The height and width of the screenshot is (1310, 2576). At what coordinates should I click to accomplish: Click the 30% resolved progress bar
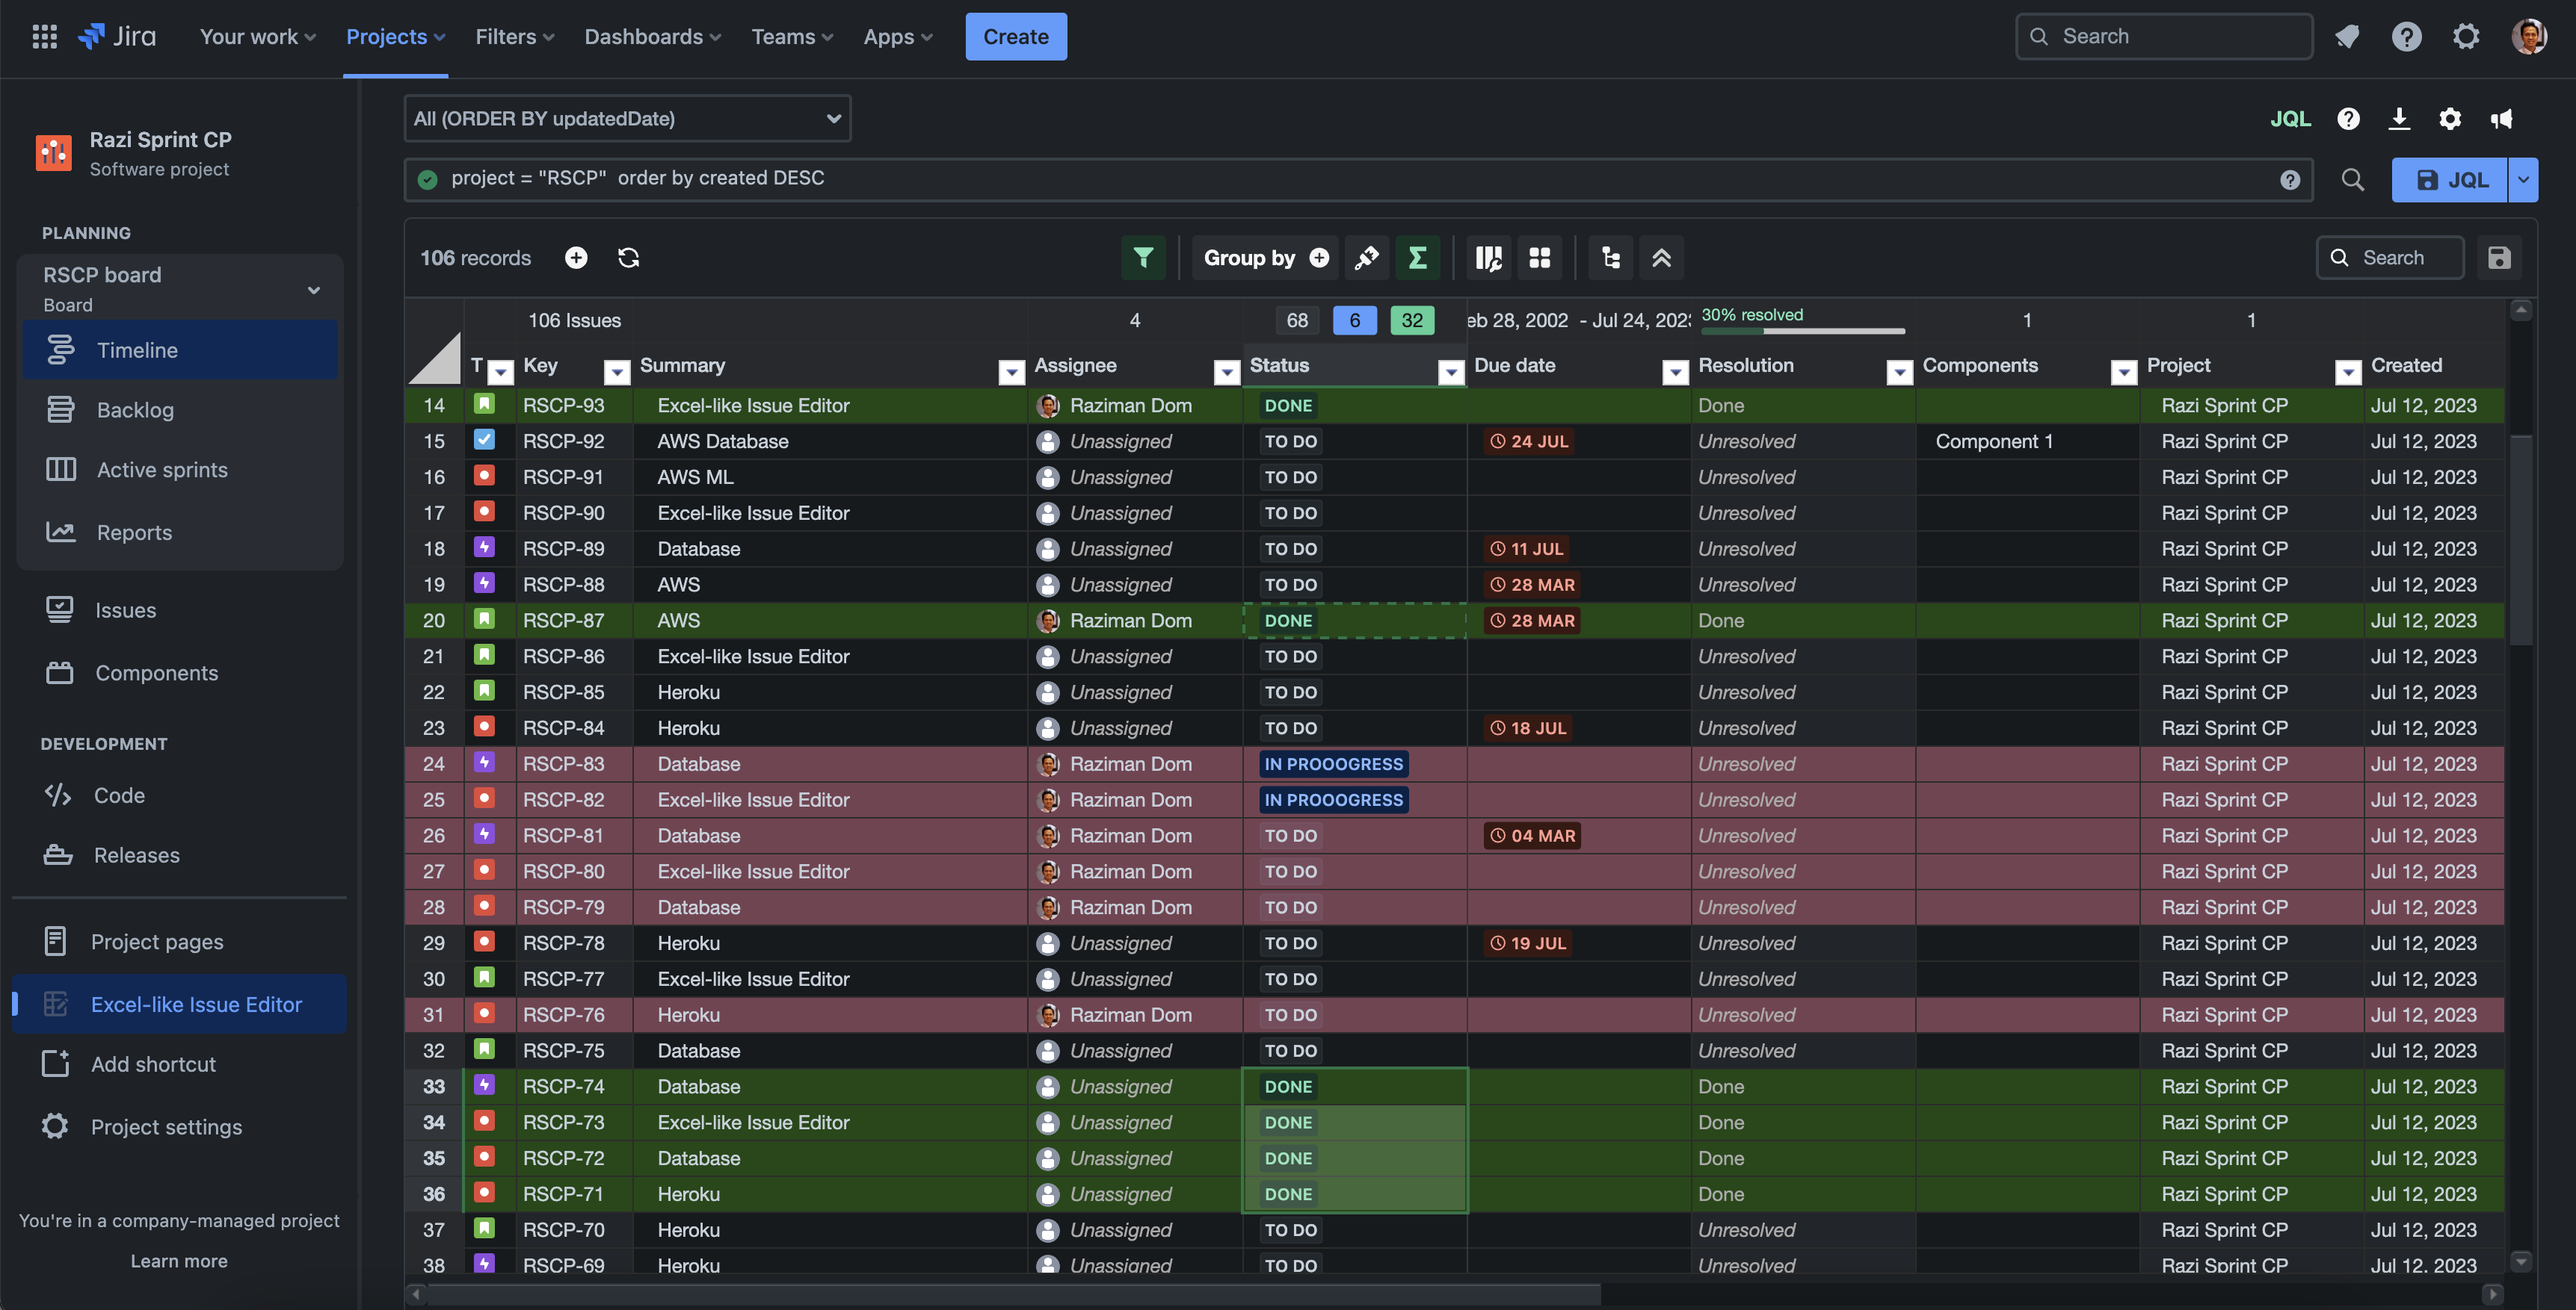[1803, 330]
